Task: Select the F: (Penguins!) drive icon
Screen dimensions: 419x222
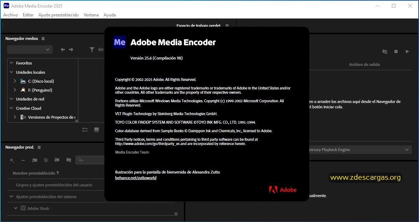Action: coord(23,90)
